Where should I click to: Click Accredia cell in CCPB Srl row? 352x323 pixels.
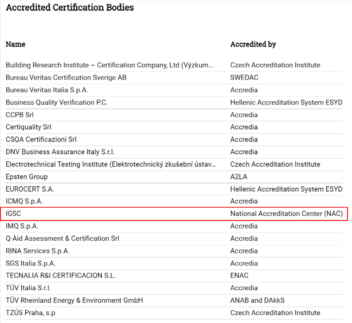point(244,115)
